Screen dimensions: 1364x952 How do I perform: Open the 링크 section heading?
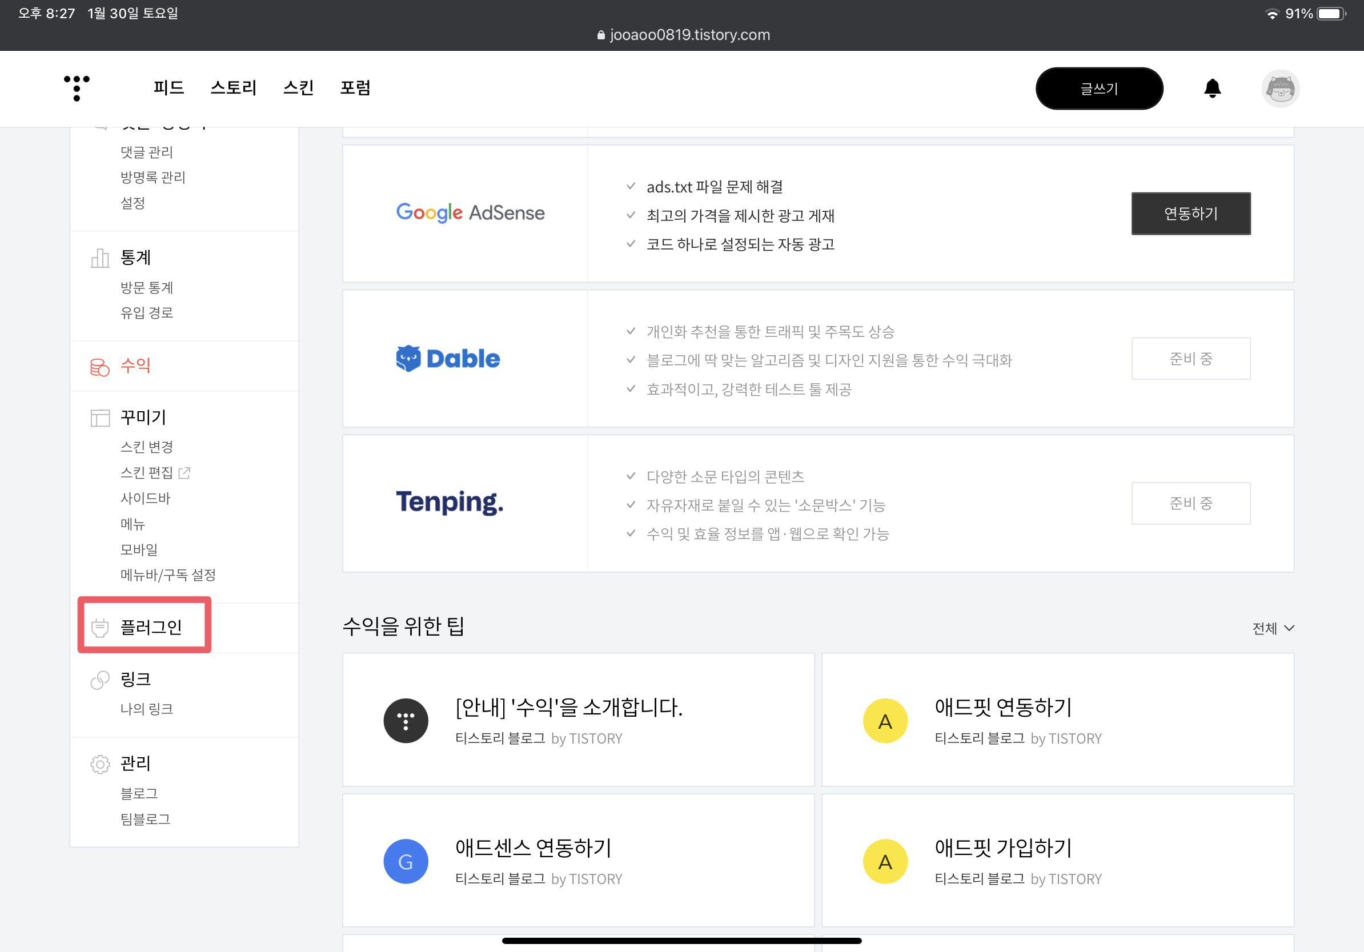point(135,680)
